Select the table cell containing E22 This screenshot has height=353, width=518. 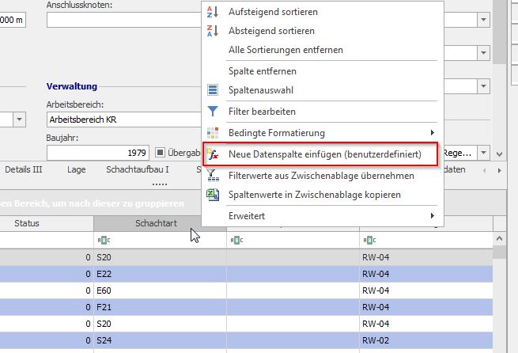click(158, 274)
